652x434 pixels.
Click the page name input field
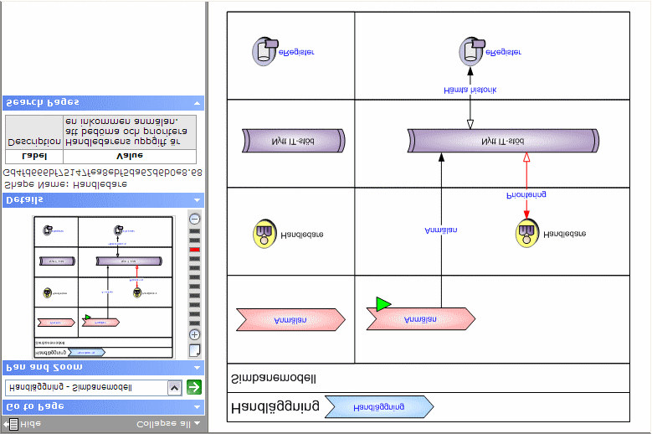87,388
